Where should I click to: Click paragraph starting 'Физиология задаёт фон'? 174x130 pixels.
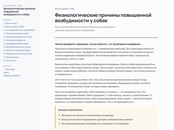[106, 69]
